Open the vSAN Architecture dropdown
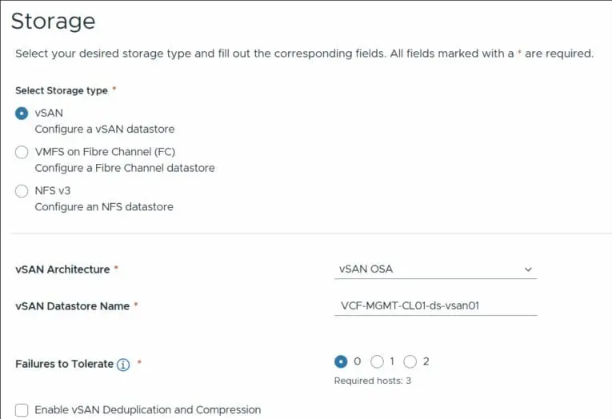The height and width of the screenshot is (419, 612). pos(435,269)
